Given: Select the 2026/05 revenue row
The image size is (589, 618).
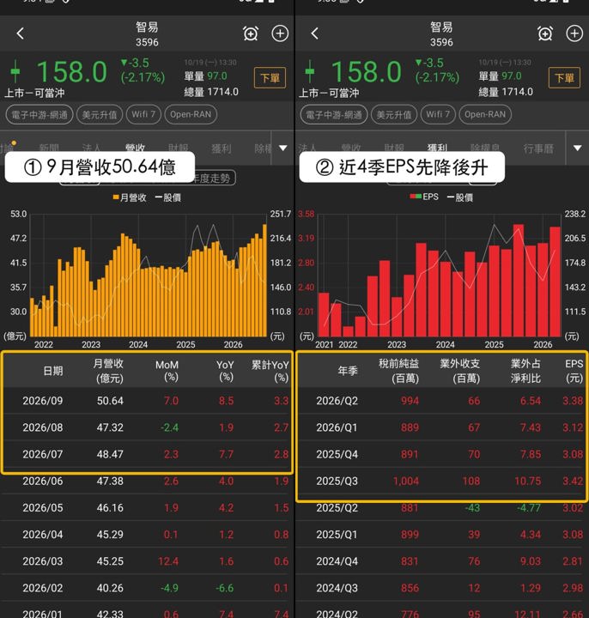Looking at the screenshot, I should [x=147, y=507].
